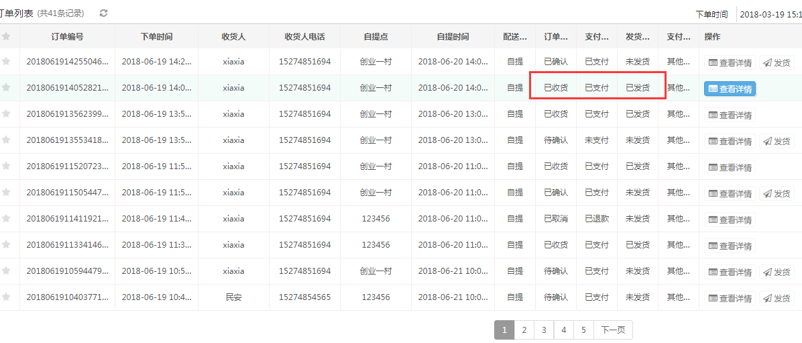Click star icon on order 2018061911334146
The width and height of the screenshot is (802, 343).
[6, 245]
